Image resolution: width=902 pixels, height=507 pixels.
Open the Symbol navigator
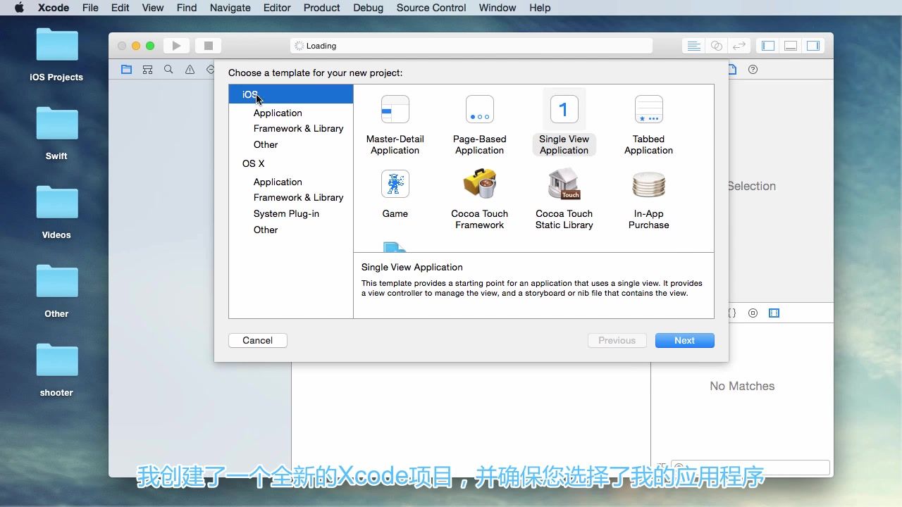pyautogui.click(x=147, y=70)
